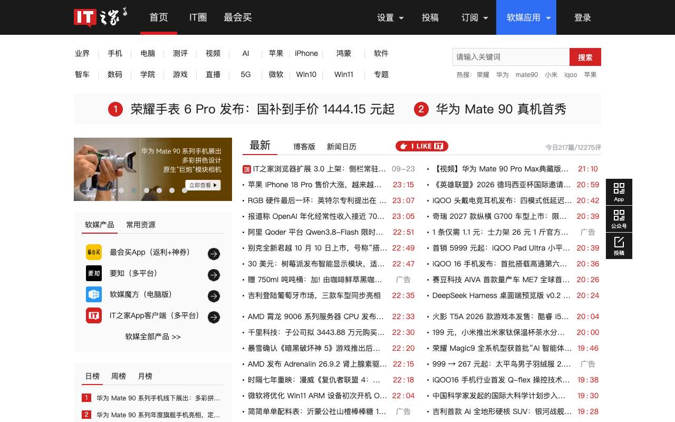Open 最会买 in the header
The image size is (675, 422).
(x=238, y=17)
